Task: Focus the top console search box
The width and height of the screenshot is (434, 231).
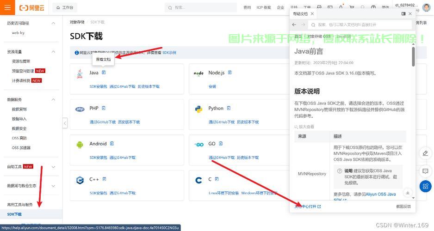Action: click(201, 7)
